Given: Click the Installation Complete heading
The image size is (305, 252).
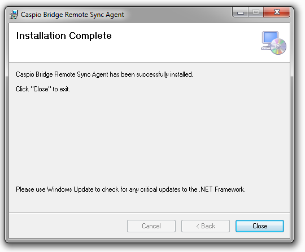Looking at the screenshot, I should click(64, 36).
